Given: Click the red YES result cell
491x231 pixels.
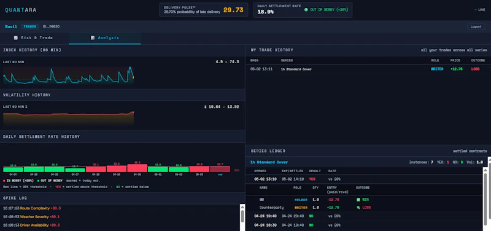Looking at the screenshot, I should [312, 180].
